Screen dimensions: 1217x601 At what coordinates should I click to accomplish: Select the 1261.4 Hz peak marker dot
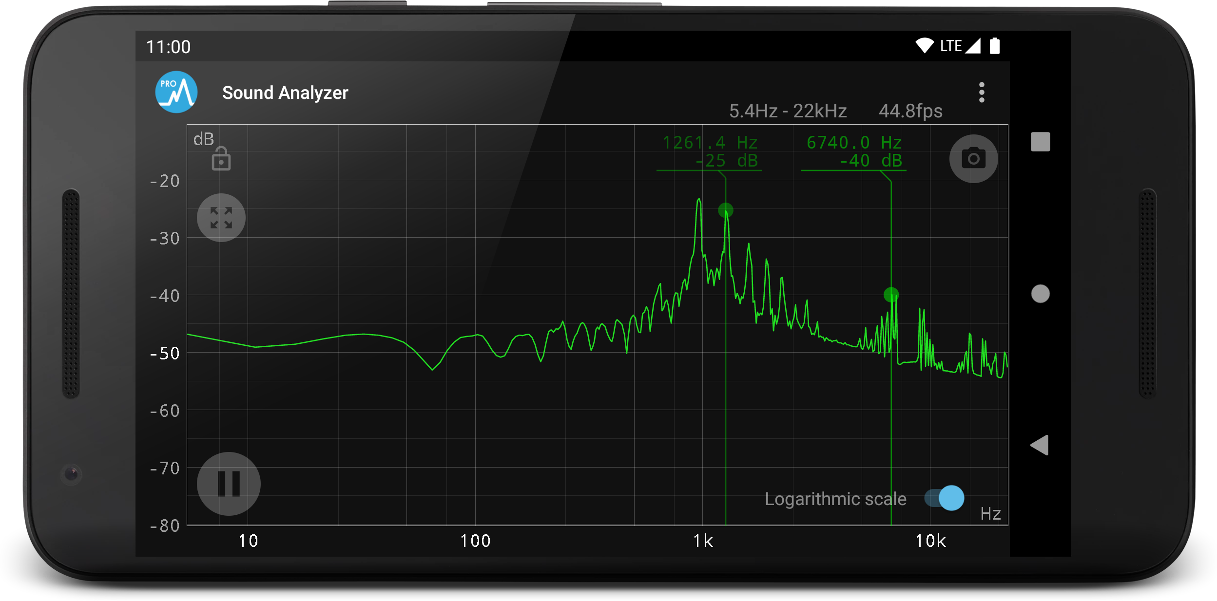click(726, 210)
